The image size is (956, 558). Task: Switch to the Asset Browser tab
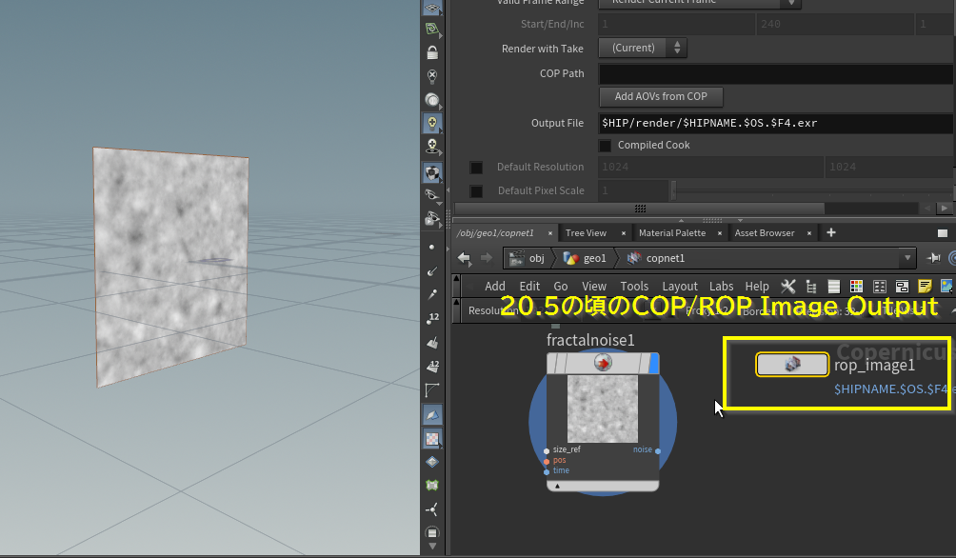765,233
